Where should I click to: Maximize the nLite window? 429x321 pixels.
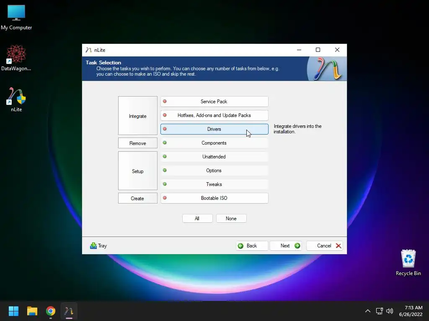pos(318,50)
